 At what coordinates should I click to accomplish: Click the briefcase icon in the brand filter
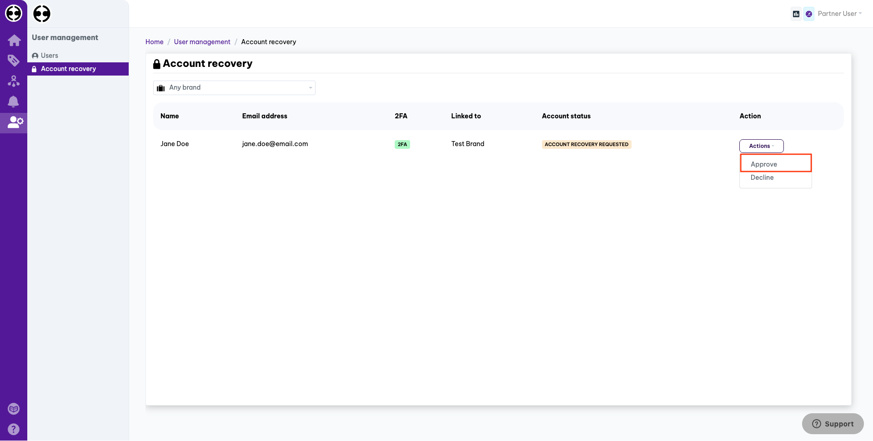161,88
